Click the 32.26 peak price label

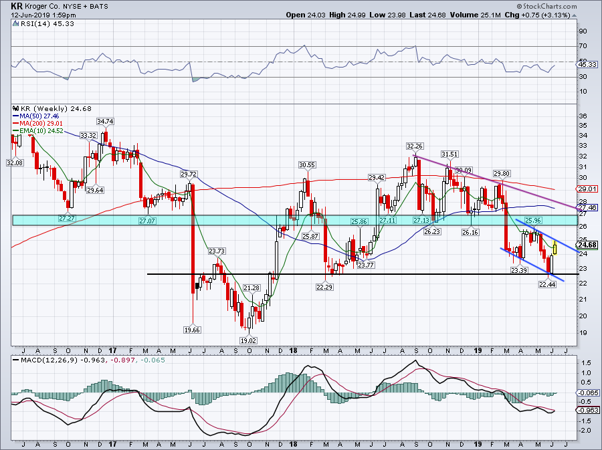(x=415, y=146)
